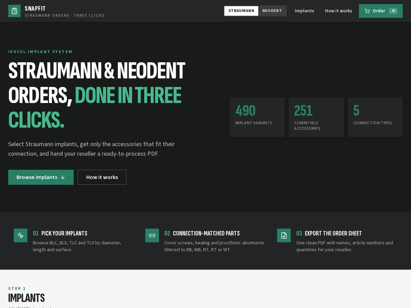Click the down arrow in Browse implants button
The height and width of the screenshot is (308, 411).
tap(63, 177)
